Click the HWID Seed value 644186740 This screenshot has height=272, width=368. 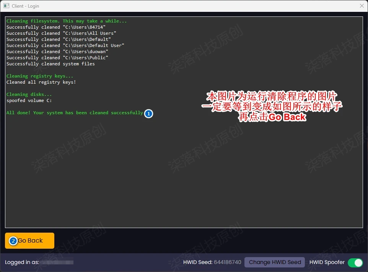point(228,262)
